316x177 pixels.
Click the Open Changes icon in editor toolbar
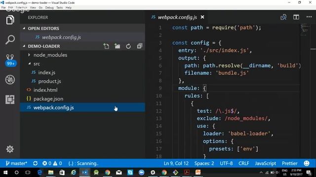[x=283, y=17]
